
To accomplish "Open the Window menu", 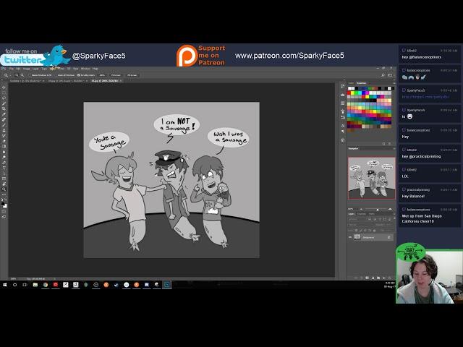I will 85,69.
